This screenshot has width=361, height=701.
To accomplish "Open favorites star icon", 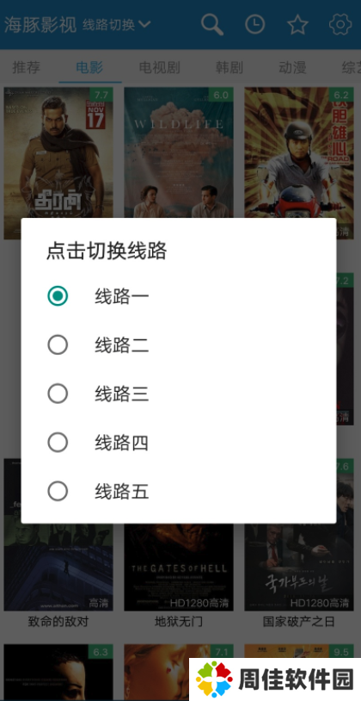I will 297,25.
